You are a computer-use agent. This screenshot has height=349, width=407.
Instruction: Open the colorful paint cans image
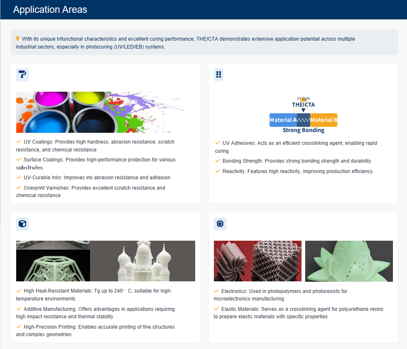[x=100, y=112]
